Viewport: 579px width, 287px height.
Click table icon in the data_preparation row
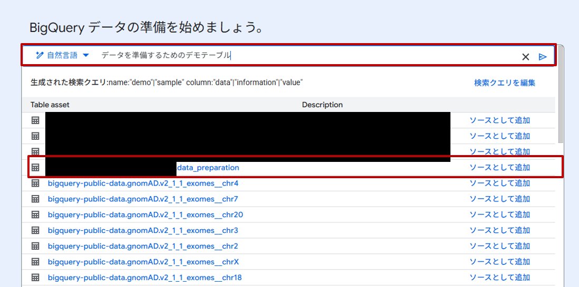click(x=35, y=168)
